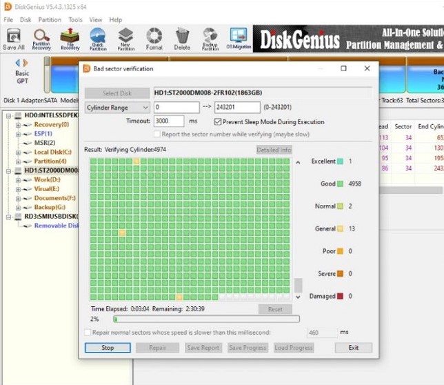Open the Tools menu
444x385 pixels.
[75, 20]
